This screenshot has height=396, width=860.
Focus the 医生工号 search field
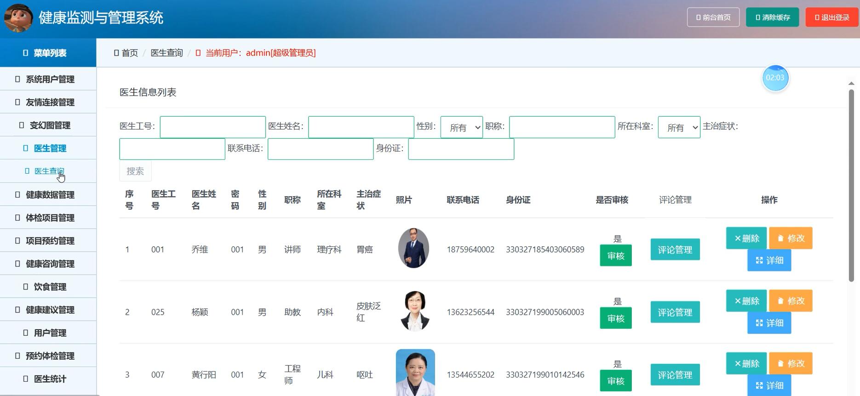pos(212,127)
